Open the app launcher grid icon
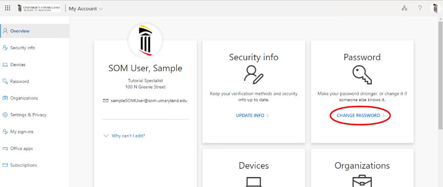The height and width of the screenshot is (187, 443). coord(8,8)
